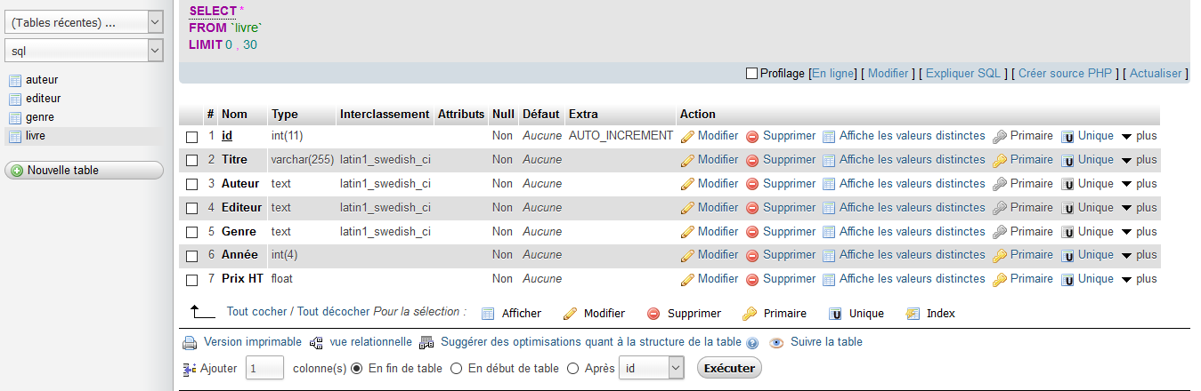The height and width of the screenshot is (391, 1201).
Task: Open the genre table in sidebar
Action: 41,117
